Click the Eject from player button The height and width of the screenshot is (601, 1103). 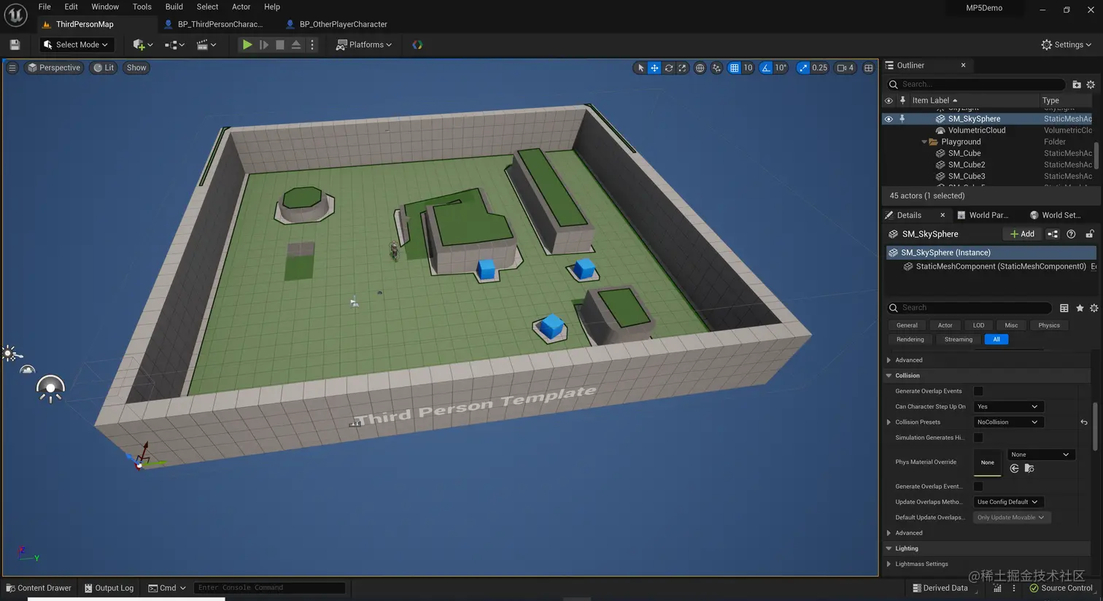pyautogui.click(x=296, y=44)
